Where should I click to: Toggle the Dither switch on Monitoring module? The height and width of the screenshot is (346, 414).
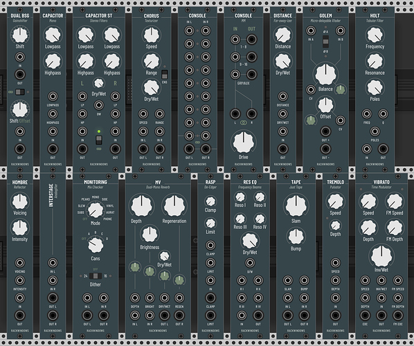96,276
